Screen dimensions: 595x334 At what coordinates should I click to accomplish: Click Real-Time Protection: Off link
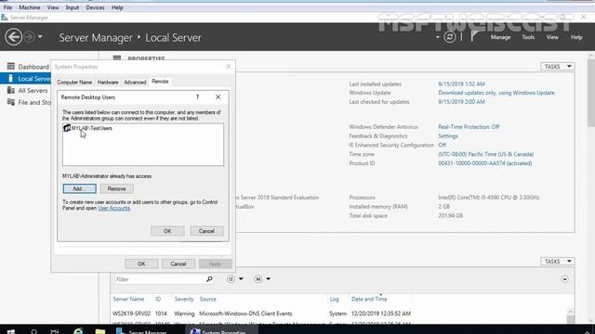[x=469, y=127]
